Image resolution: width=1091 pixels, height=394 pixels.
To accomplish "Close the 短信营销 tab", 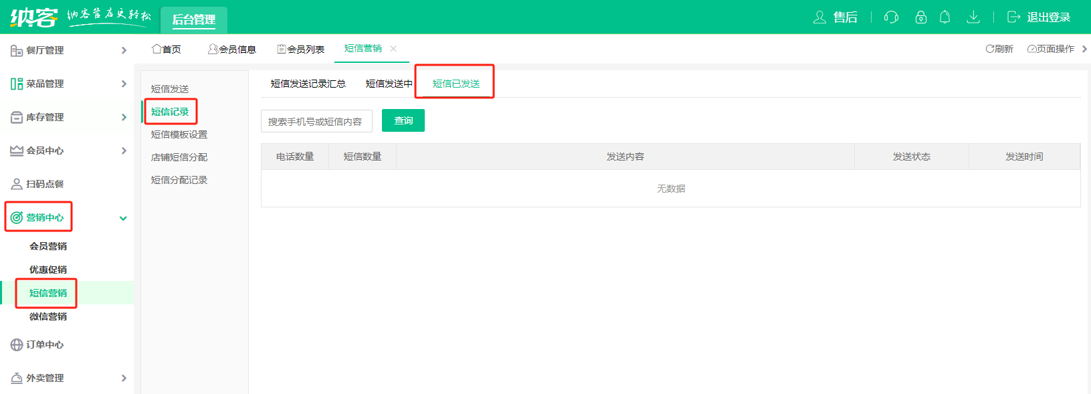I will pyautogui.click(x=393, y=48).
